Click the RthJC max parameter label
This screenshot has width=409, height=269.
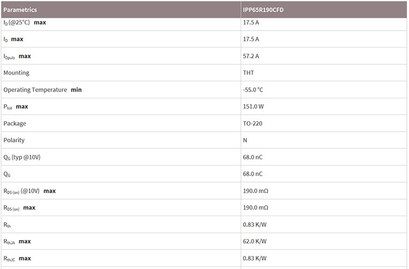coord(17,258)
